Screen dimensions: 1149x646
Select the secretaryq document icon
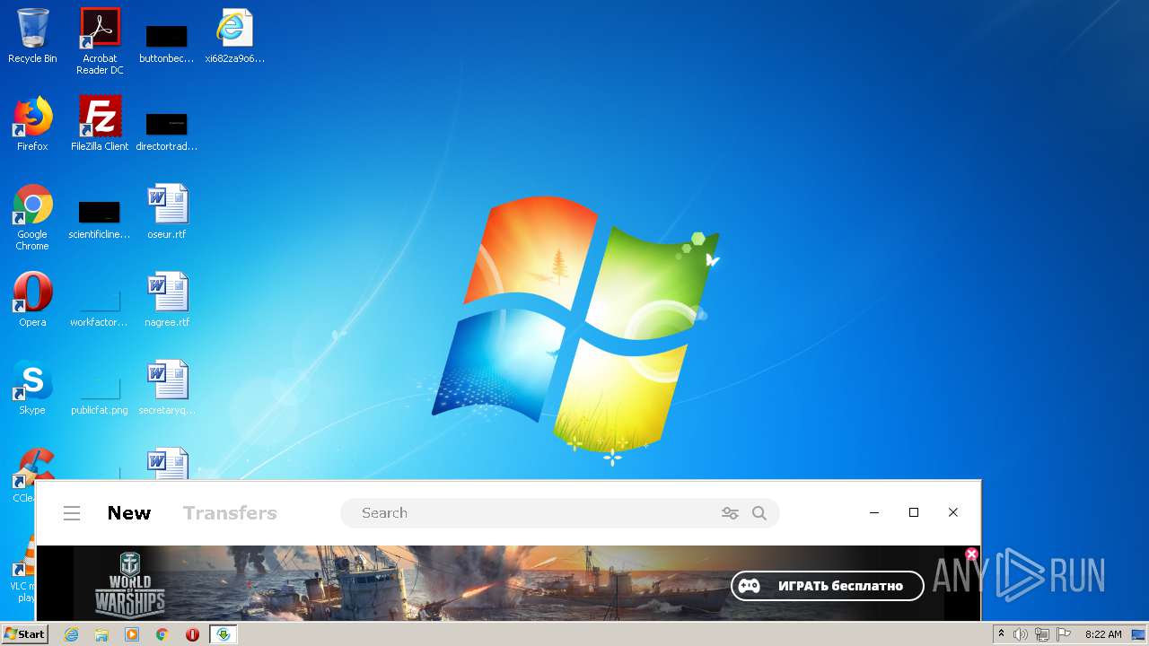click(x=167, y=388)
